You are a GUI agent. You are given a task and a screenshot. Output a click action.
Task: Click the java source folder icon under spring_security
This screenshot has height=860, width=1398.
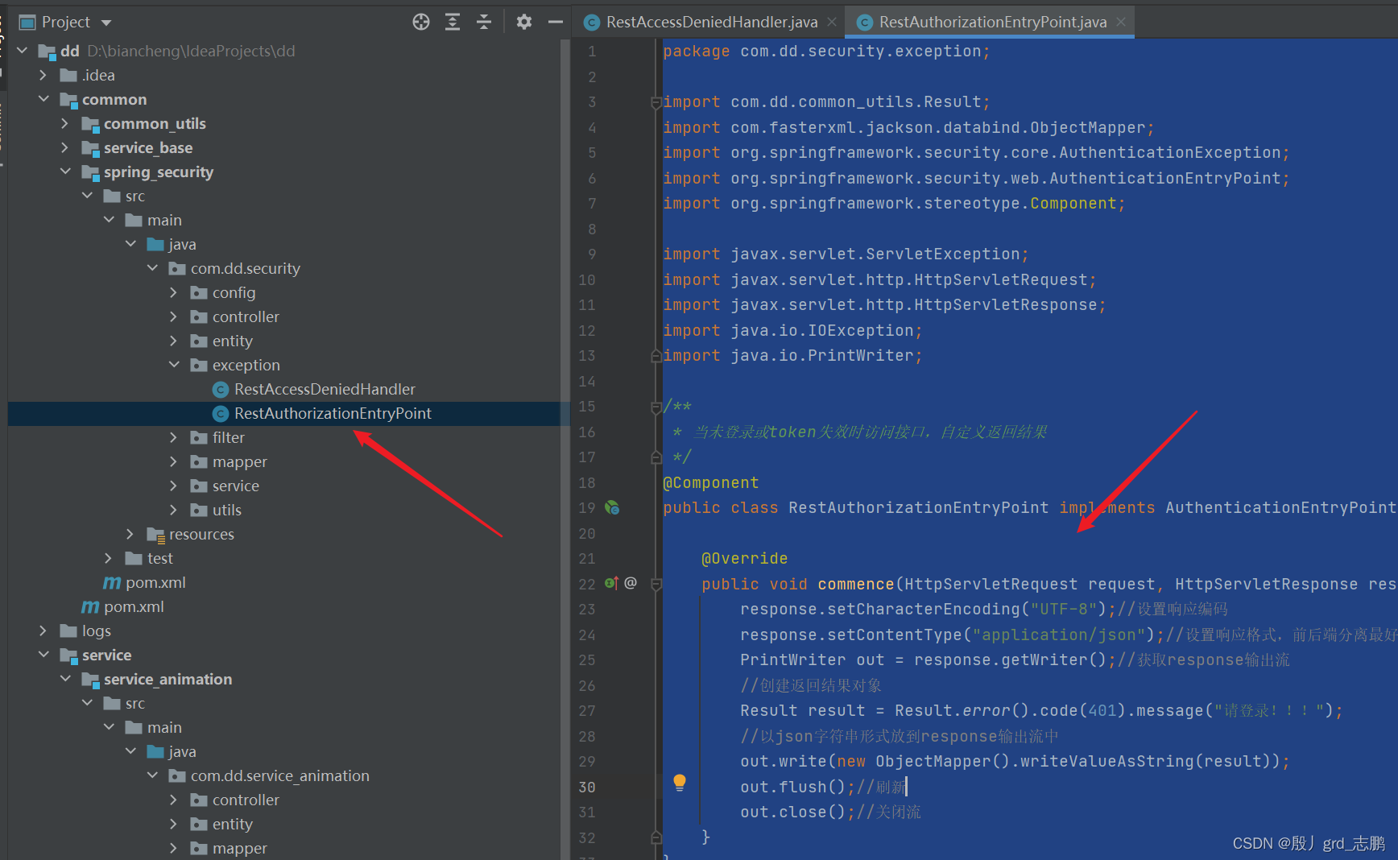click(x=155, y=244)
